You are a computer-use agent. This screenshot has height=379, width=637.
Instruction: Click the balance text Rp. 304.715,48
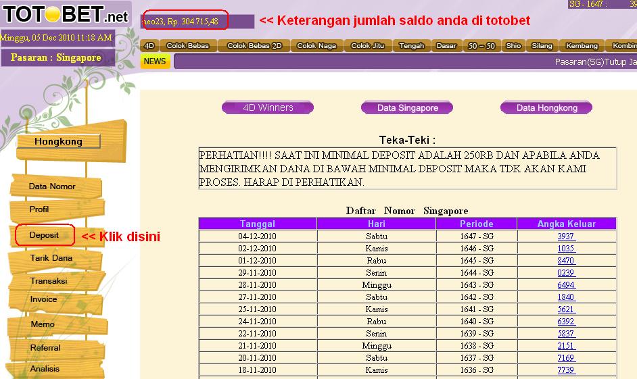tap(193, 22)
